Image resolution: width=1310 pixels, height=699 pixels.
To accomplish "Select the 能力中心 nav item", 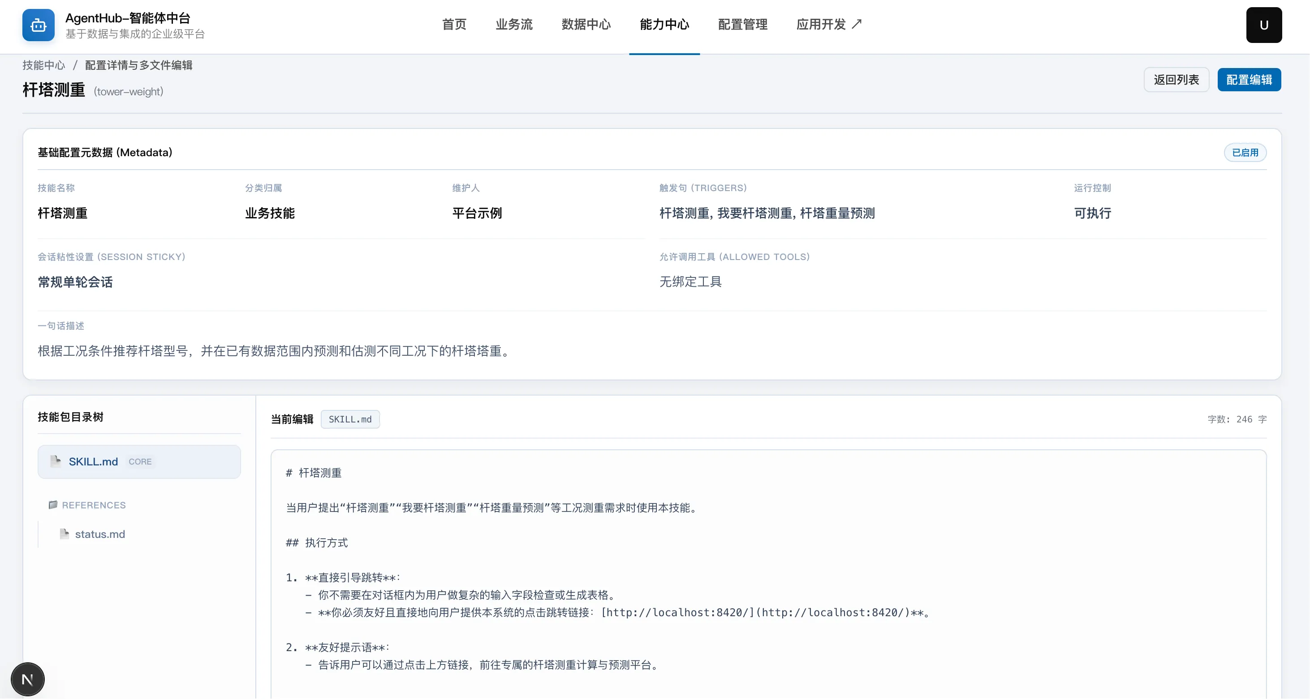I will (x=664, y=24).
